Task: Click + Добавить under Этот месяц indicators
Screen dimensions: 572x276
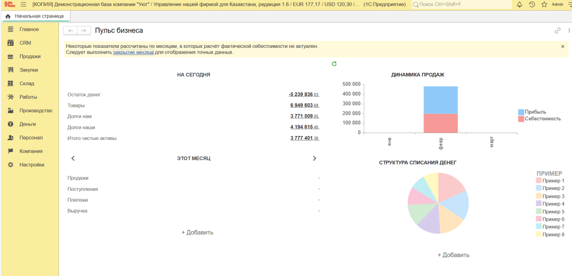Action: tap(197, 233)
